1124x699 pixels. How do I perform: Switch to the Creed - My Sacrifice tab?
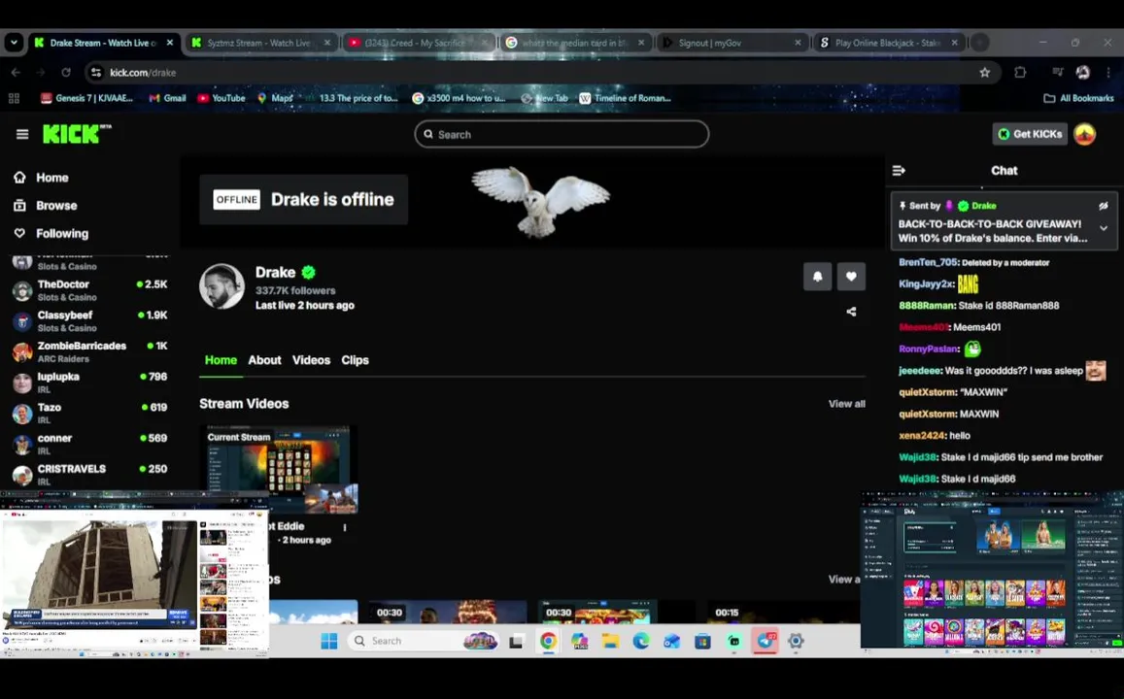[x=418, y=43]
